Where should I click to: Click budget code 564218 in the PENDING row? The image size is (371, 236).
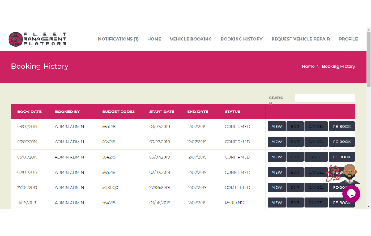pos(109,203)
